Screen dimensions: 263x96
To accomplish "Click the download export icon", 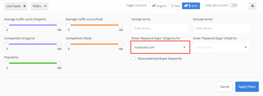I will tap(252, 6).
